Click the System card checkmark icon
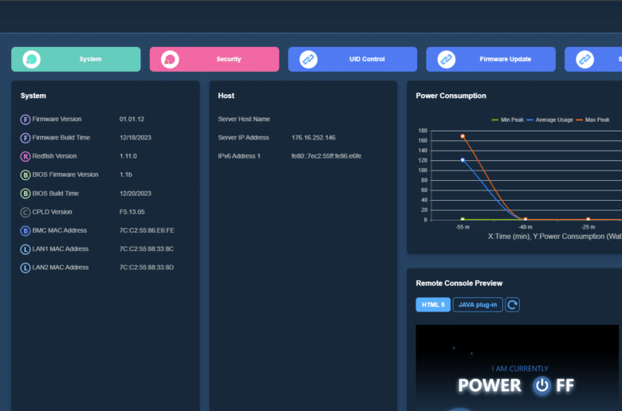The height and width of the screenshot is (411, 622). [31, 60]
